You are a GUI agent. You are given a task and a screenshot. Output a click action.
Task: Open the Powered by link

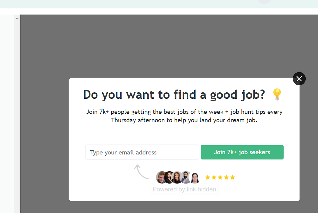point(184,189)
